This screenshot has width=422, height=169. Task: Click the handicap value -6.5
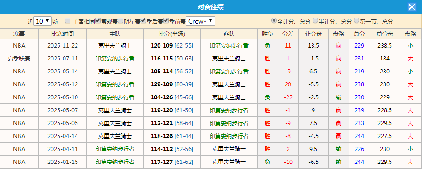pyautogui.click(x=313, y=162)
